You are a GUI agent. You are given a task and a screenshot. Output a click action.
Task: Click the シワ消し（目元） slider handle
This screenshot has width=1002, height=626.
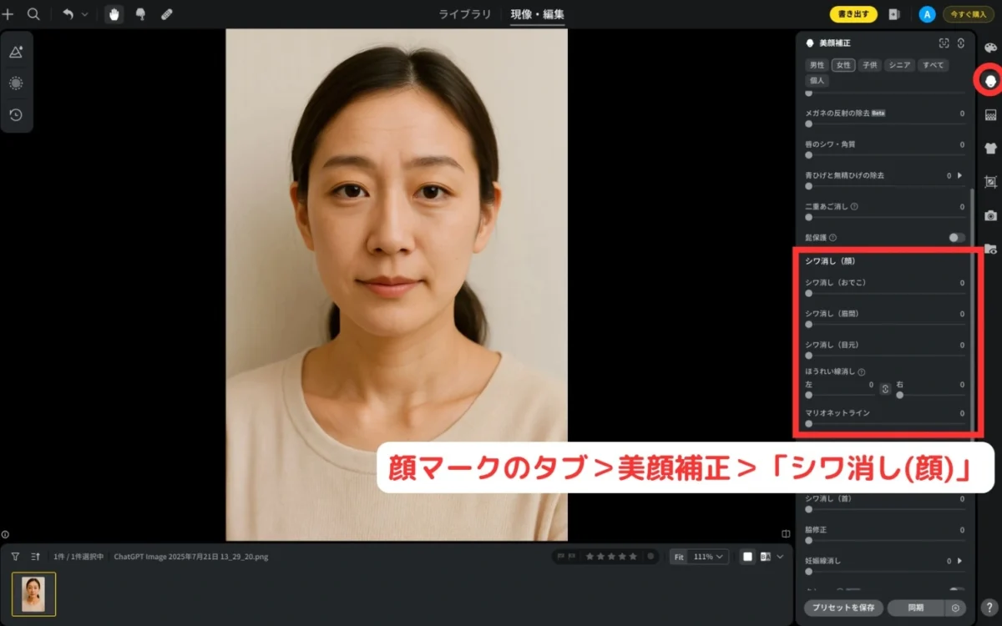point(808,355)
